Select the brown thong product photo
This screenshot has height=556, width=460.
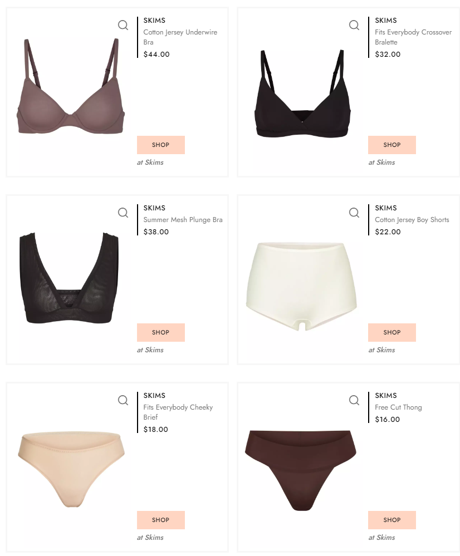(301, 470)
